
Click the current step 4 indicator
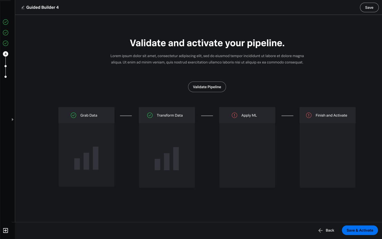pos(6,54)
